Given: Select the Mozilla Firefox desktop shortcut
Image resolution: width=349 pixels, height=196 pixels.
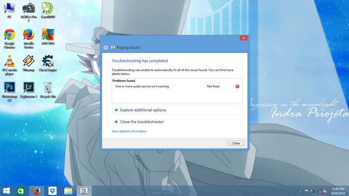Looking at the screenshot, I should tap(29, 39).
